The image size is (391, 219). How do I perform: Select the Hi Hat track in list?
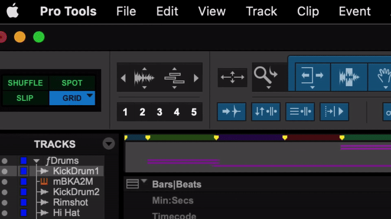66,213
